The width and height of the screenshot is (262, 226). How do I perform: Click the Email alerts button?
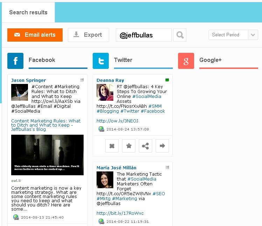35,35
